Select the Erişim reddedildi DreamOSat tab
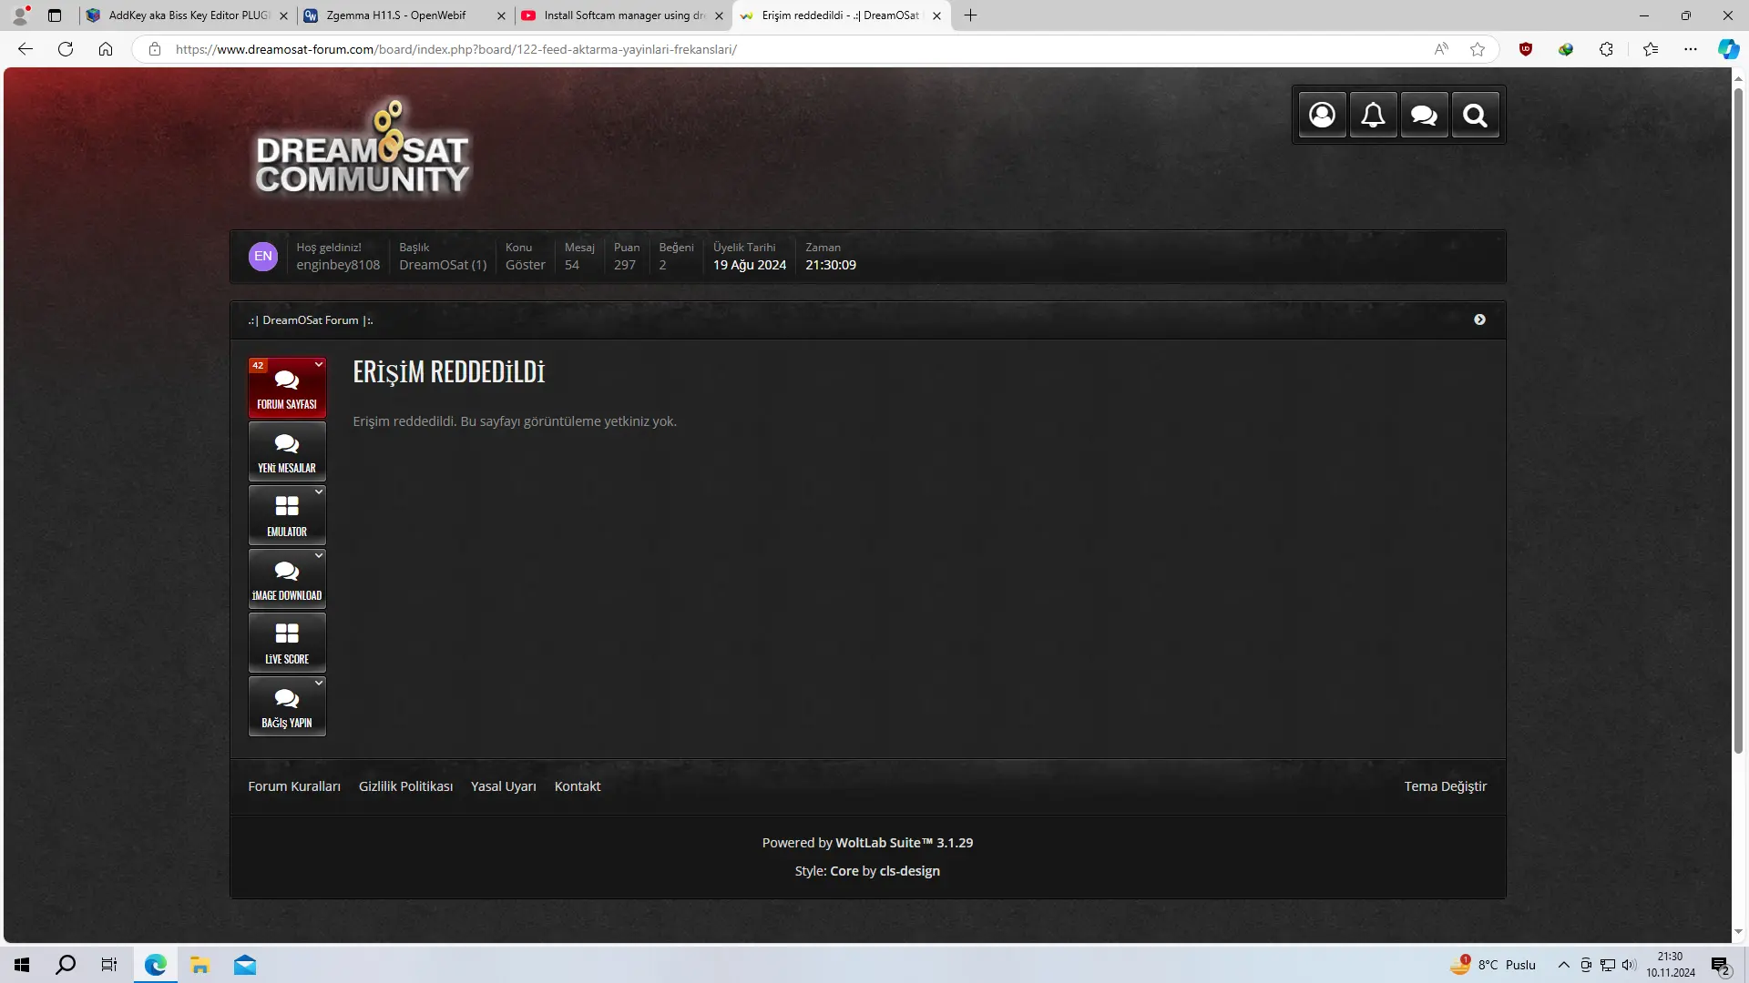 click(842, 15)
